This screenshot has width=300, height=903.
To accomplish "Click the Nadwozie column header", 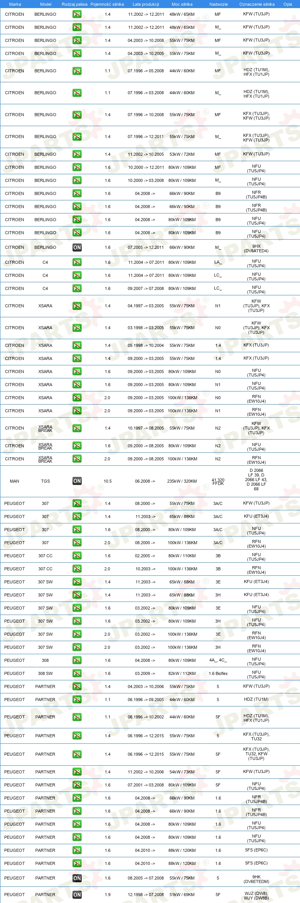I will click(218, 4).
